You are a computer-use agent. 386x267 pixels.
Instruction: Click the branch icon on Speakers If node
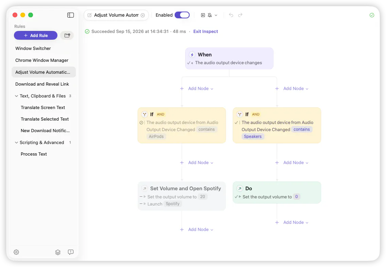click(x=240, y=114)
